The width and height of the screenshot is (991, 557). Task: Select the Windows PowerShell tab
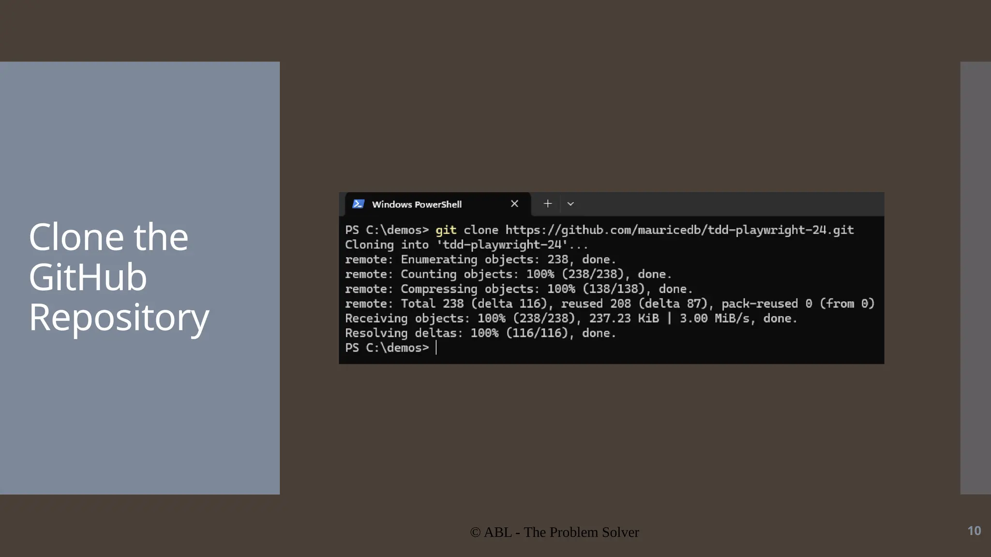tap(417, 205)
